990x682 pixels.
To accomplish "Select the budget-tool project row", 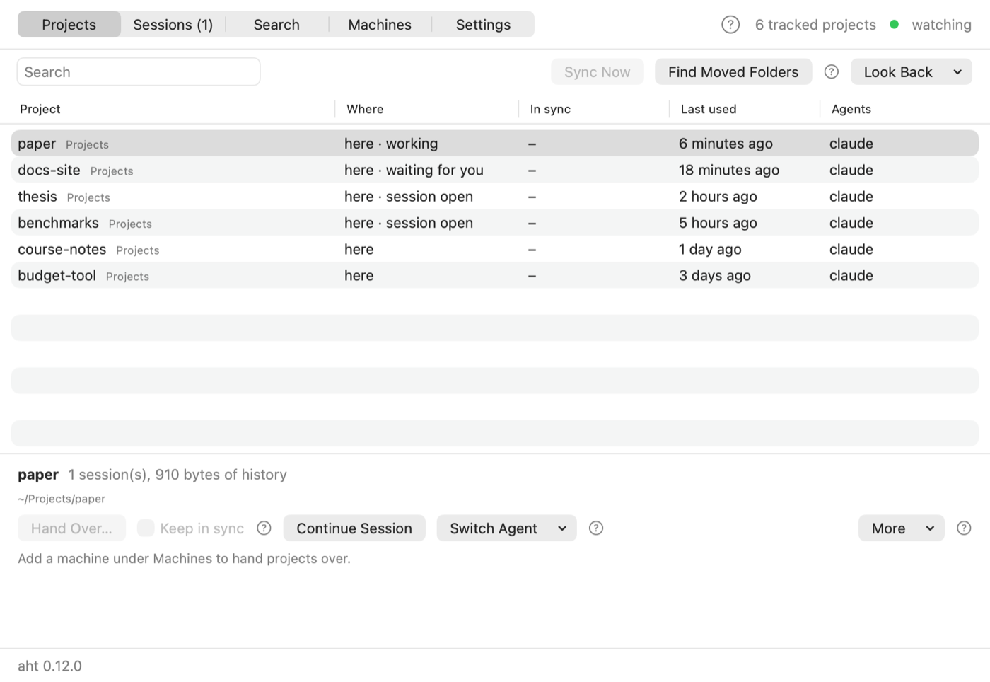I will click(x=495, y=275).
